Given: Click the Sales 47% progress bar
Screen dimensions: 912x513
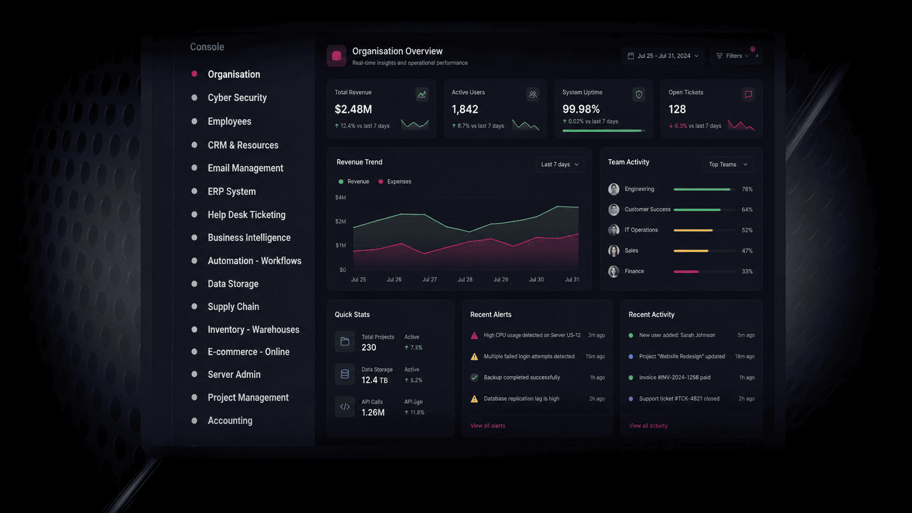Looking at the screenshot, I should click(704, 251).
